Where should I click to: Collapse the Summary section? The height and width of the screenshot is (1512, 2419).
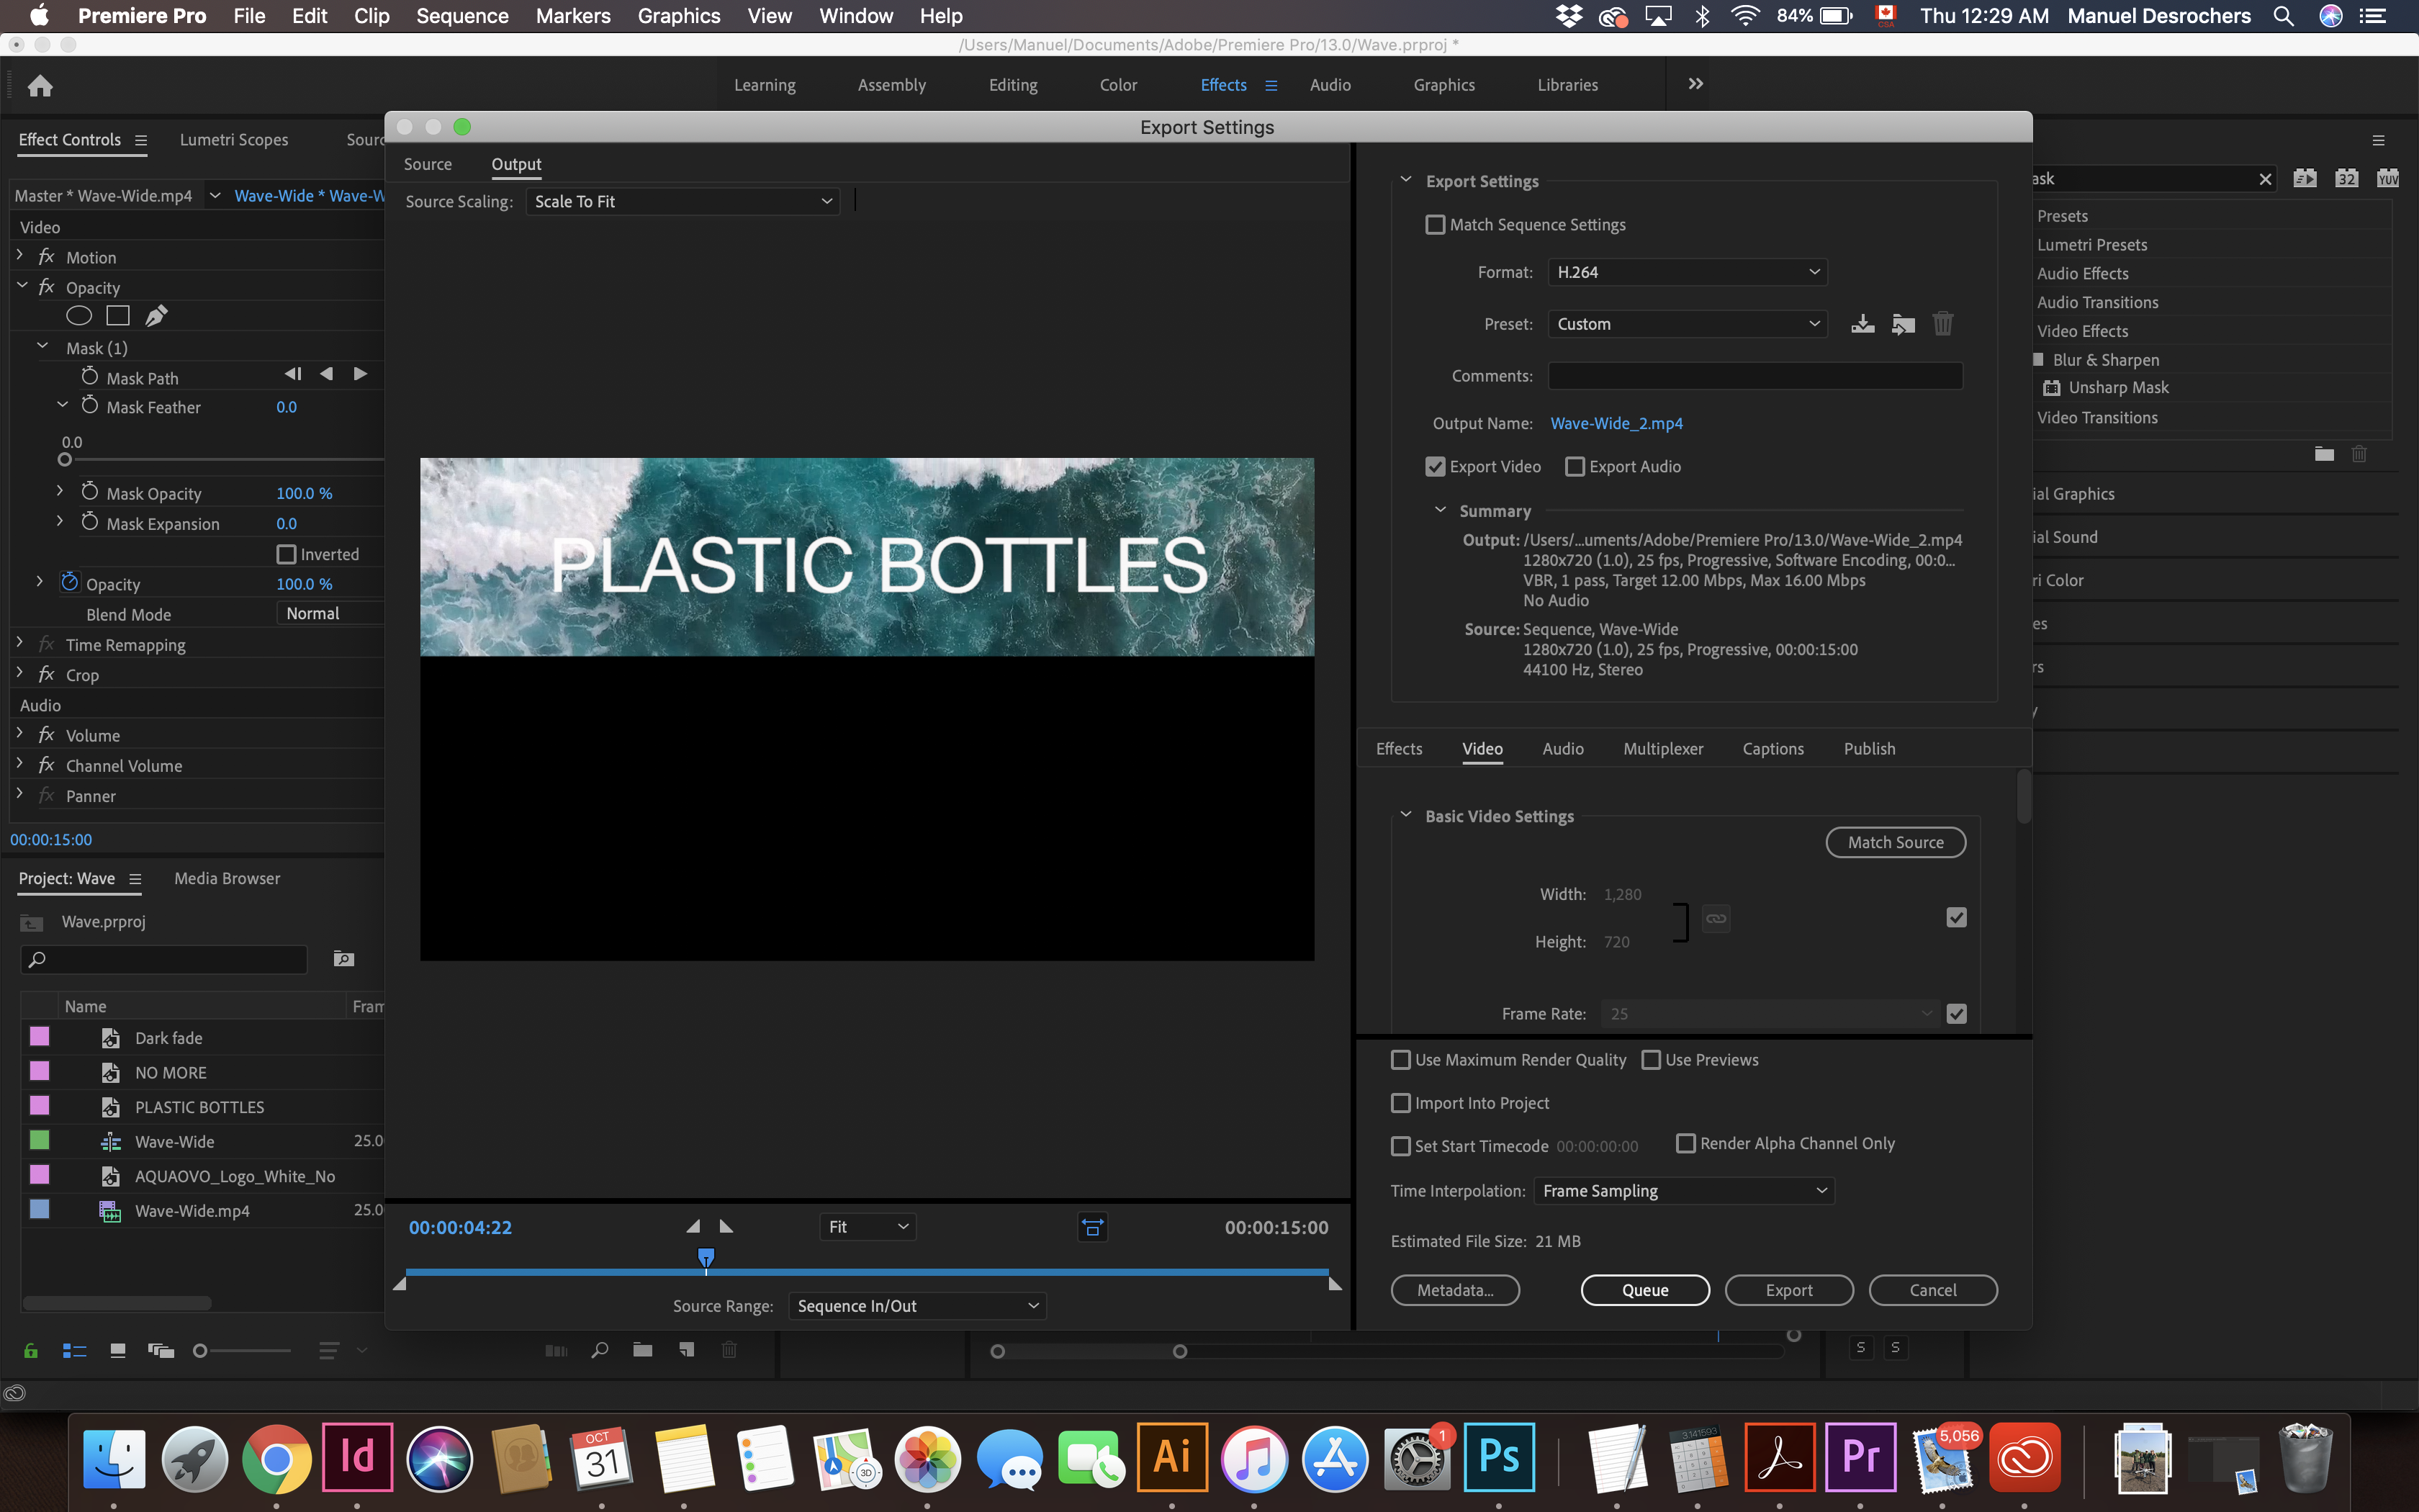pyautogui.click(x=1441, y=510)
